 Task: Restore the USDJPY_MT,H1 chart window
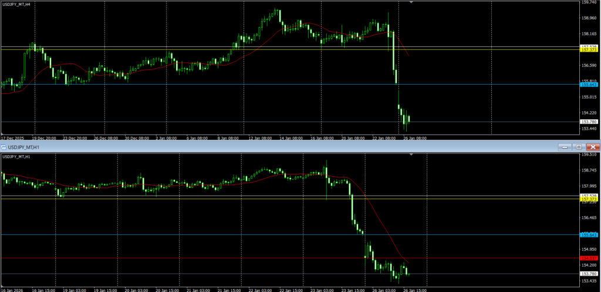[578, 146]
